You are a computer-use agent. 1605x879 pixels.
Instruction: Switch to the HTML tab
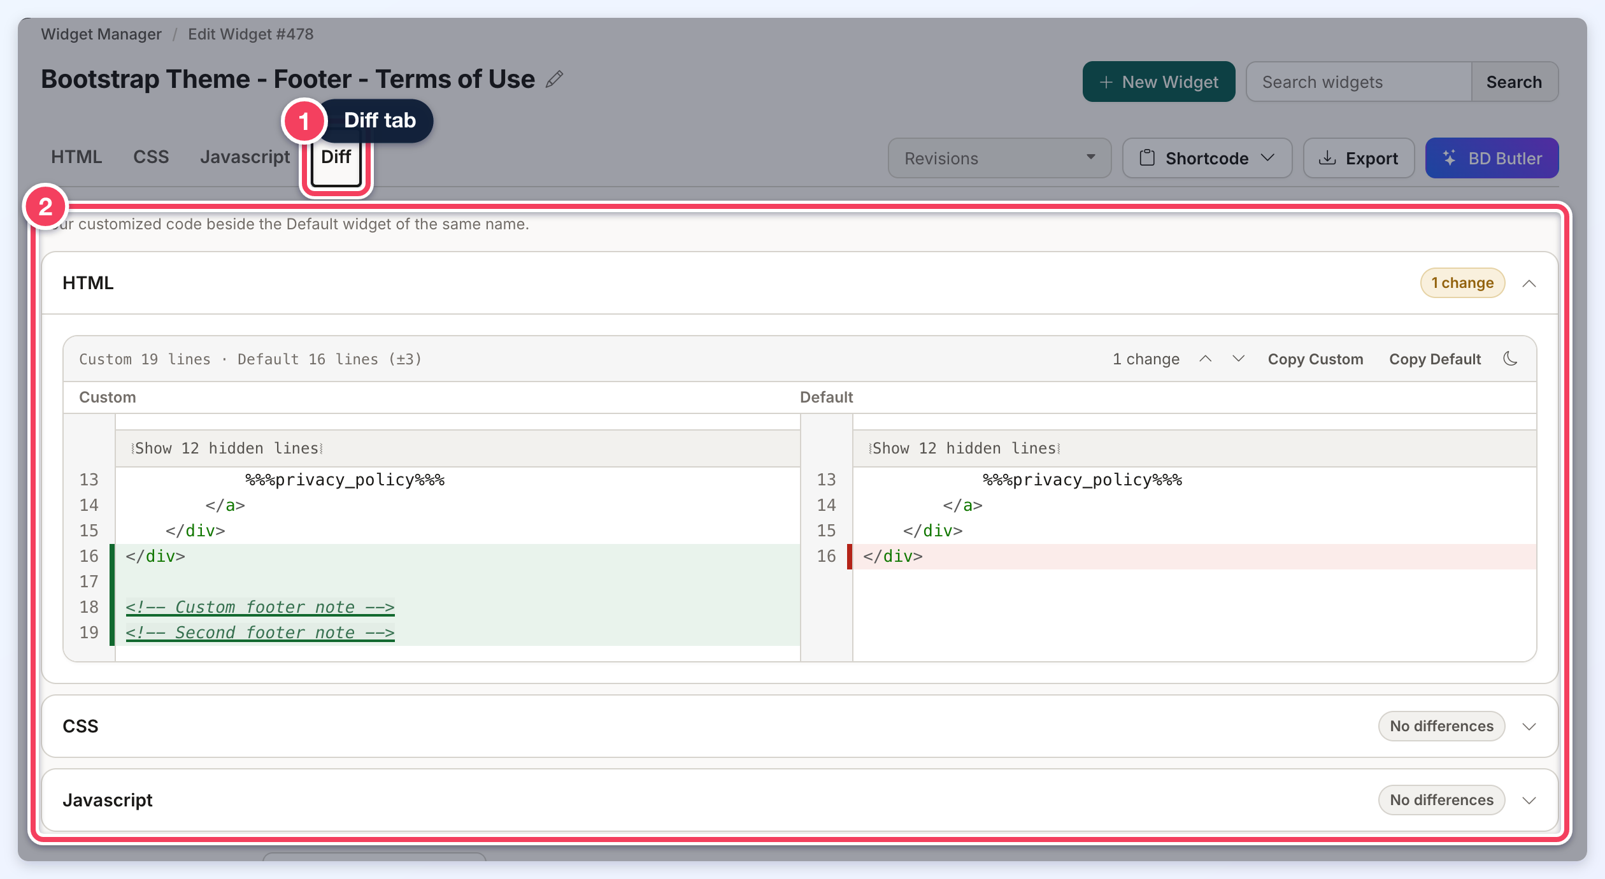76,157
